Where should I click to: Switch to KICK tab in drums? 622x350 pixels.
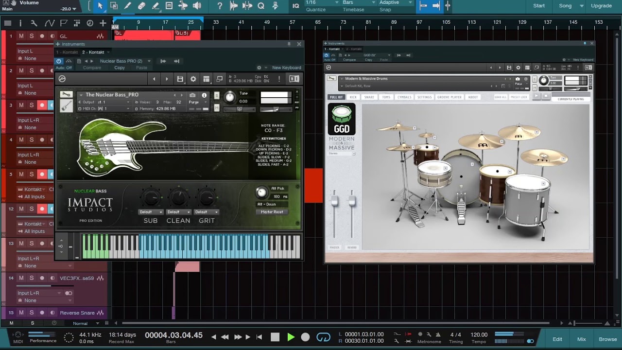(353, 97)
